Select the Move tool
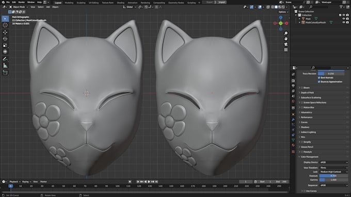The height and width of the screenshot is (197, 351). pyautogui.click(x=5, y=32)
